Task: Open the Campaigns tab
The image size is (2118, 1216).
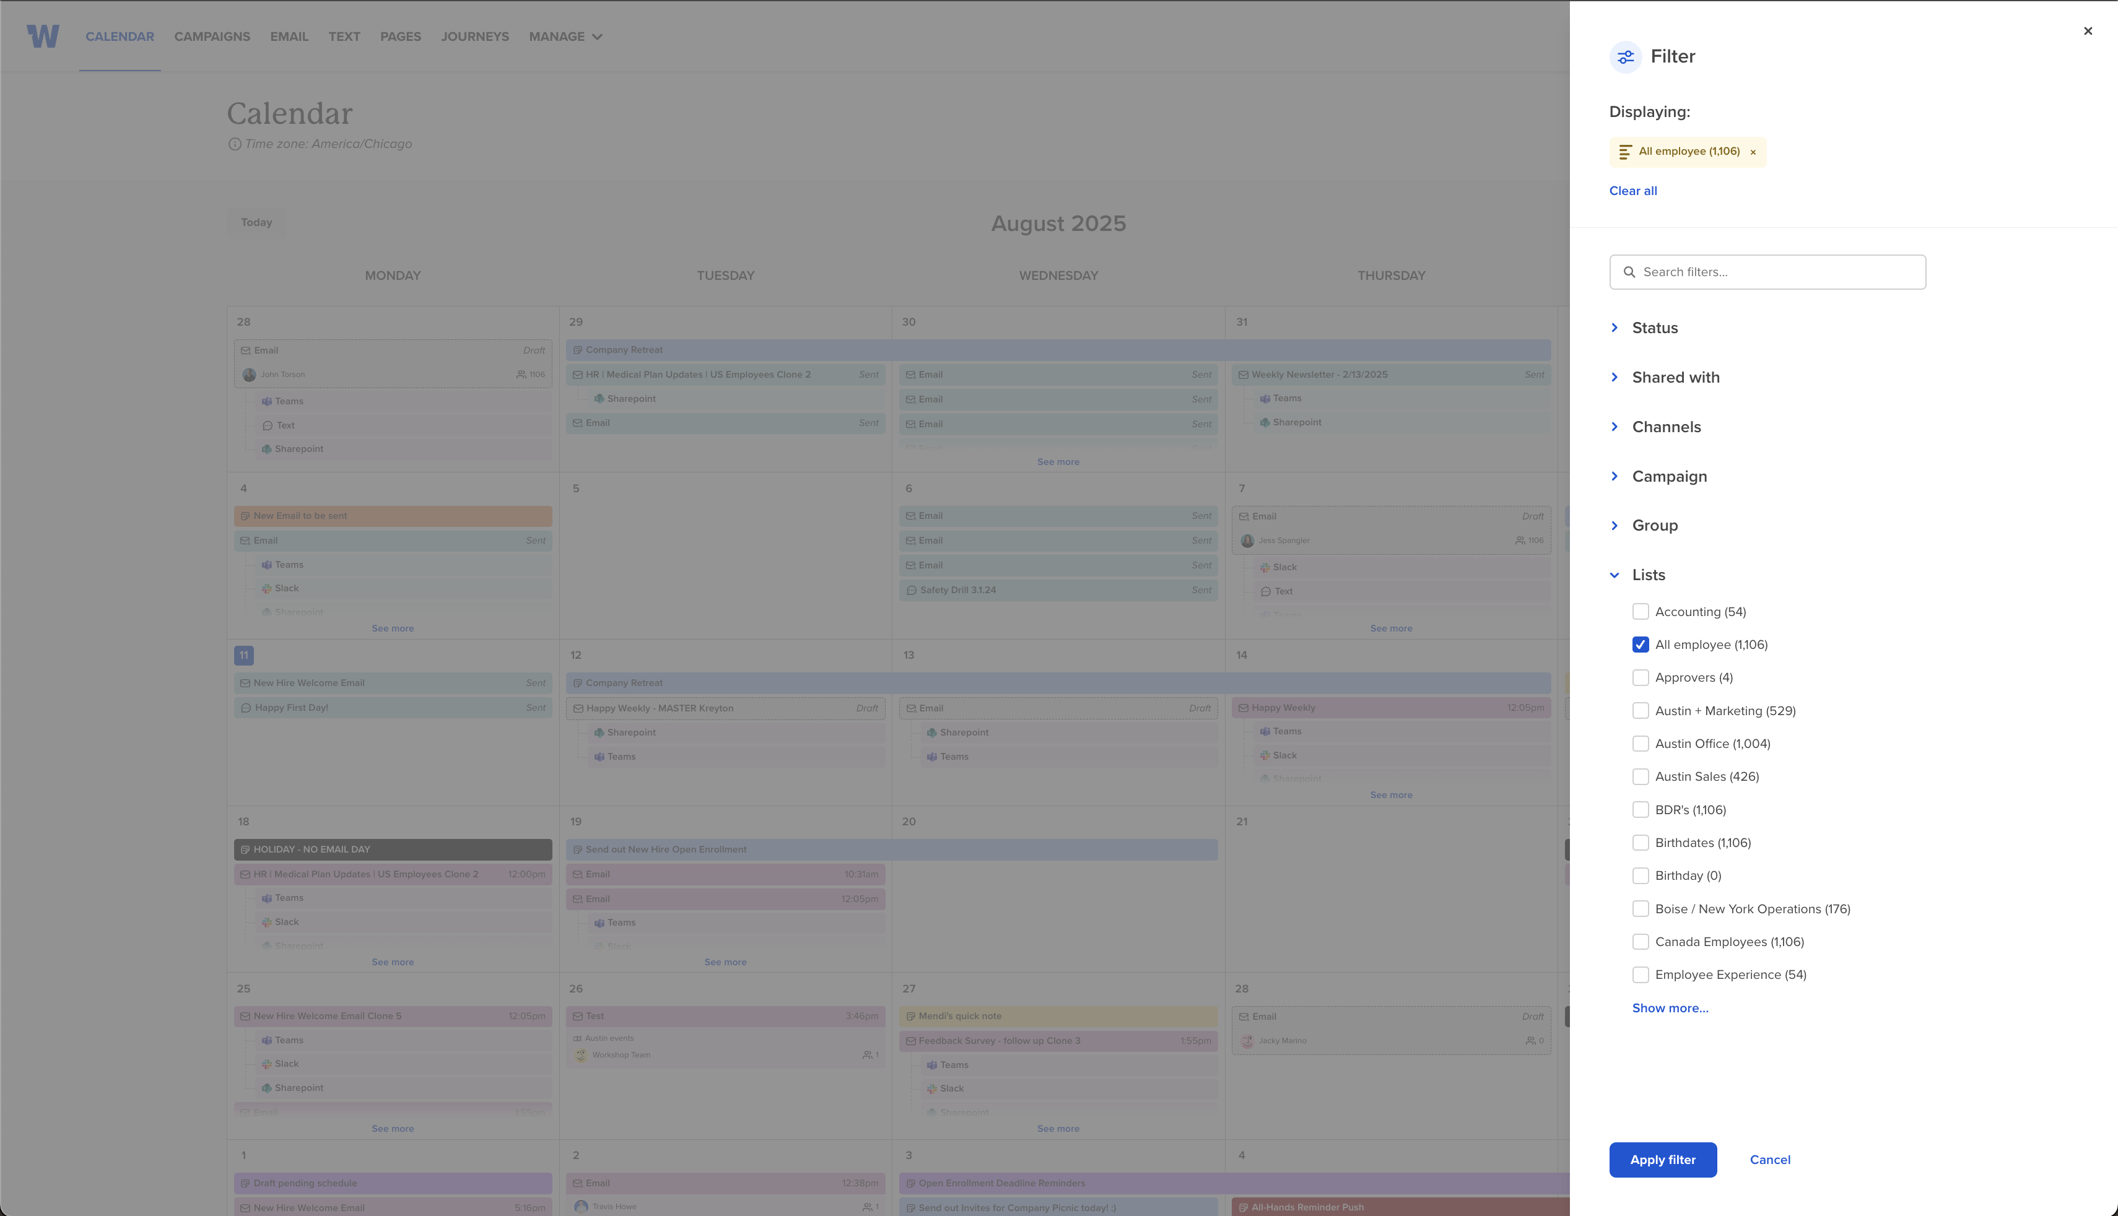Action: coord(212,37)
